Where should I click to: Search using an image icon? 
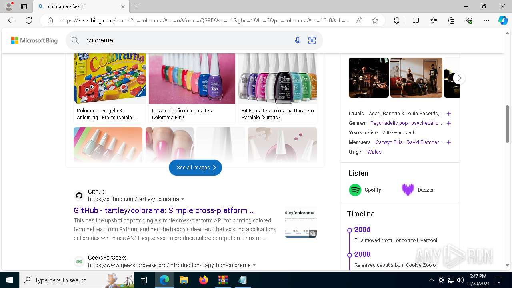pyautogui.click(x=312, y=40)
